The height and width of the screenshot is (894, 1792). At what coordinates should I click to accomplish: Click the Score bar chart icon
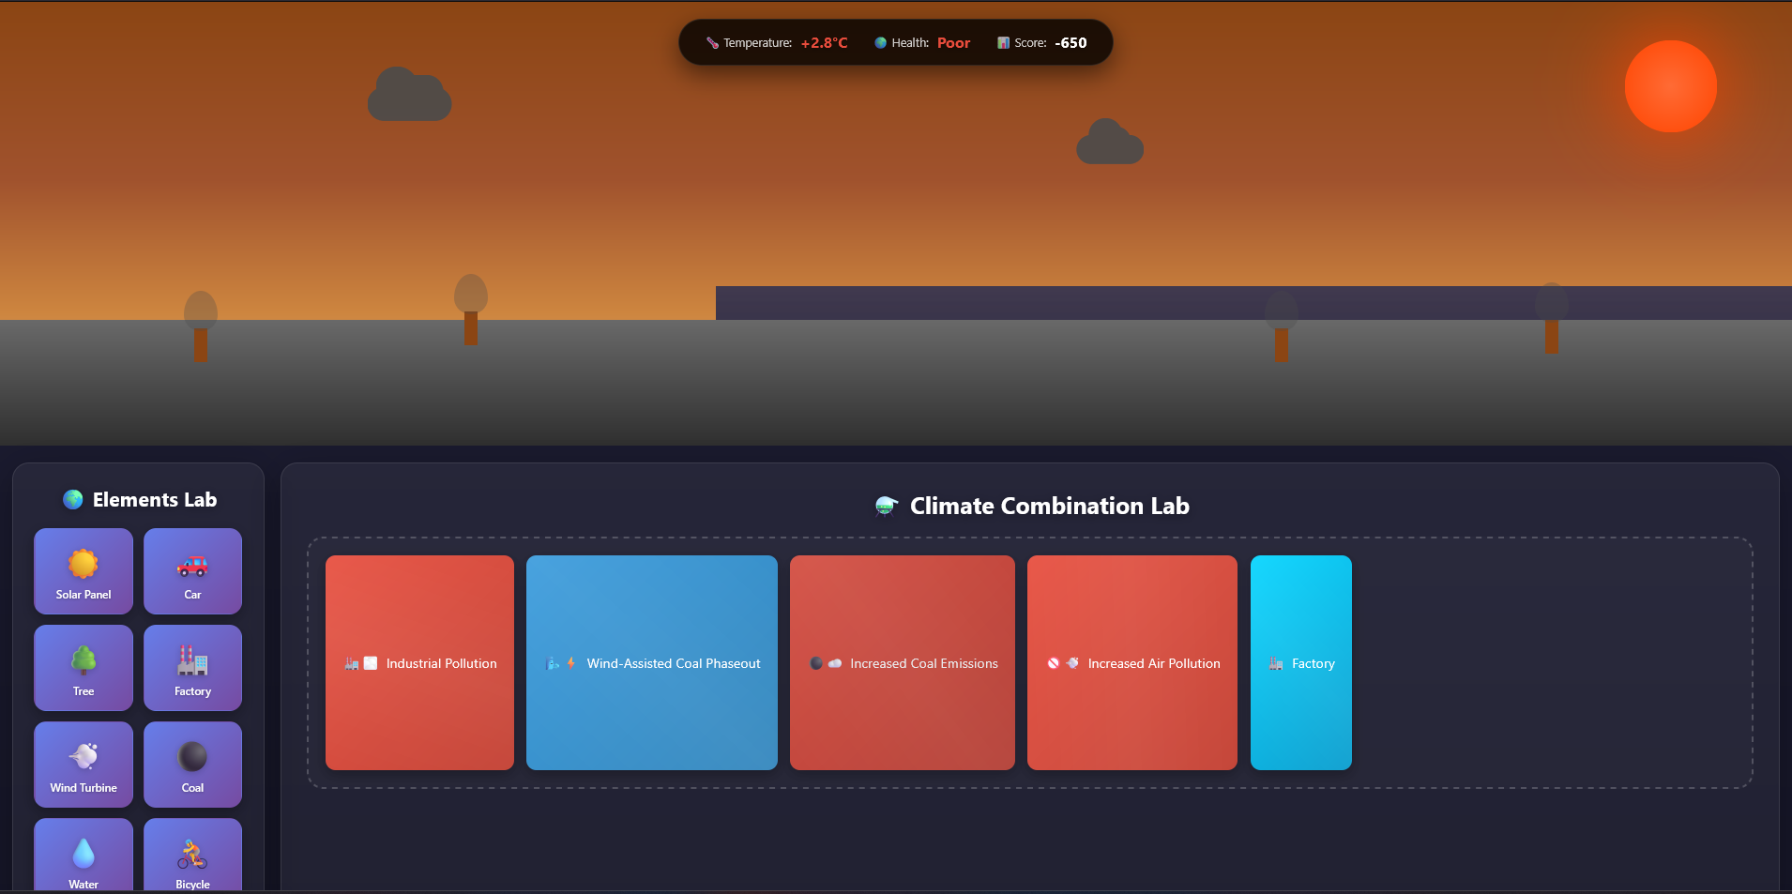pyautogui.click(x=1003, y=42)
